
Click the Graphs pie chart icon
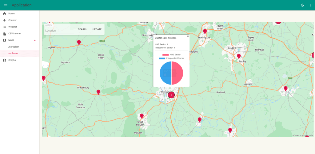click(x=4, y=60)
